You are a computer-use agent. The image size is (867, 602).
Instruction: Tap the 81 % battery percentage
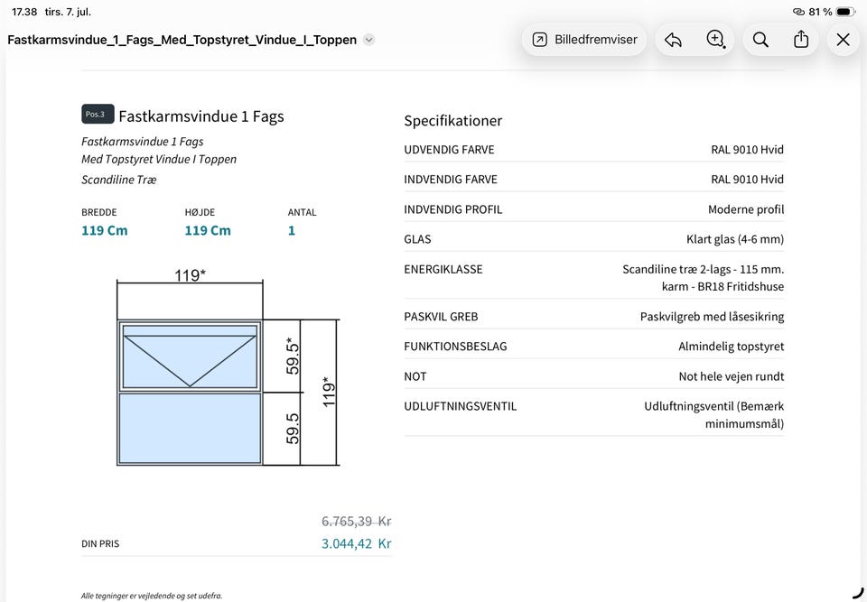coord(820,12)
